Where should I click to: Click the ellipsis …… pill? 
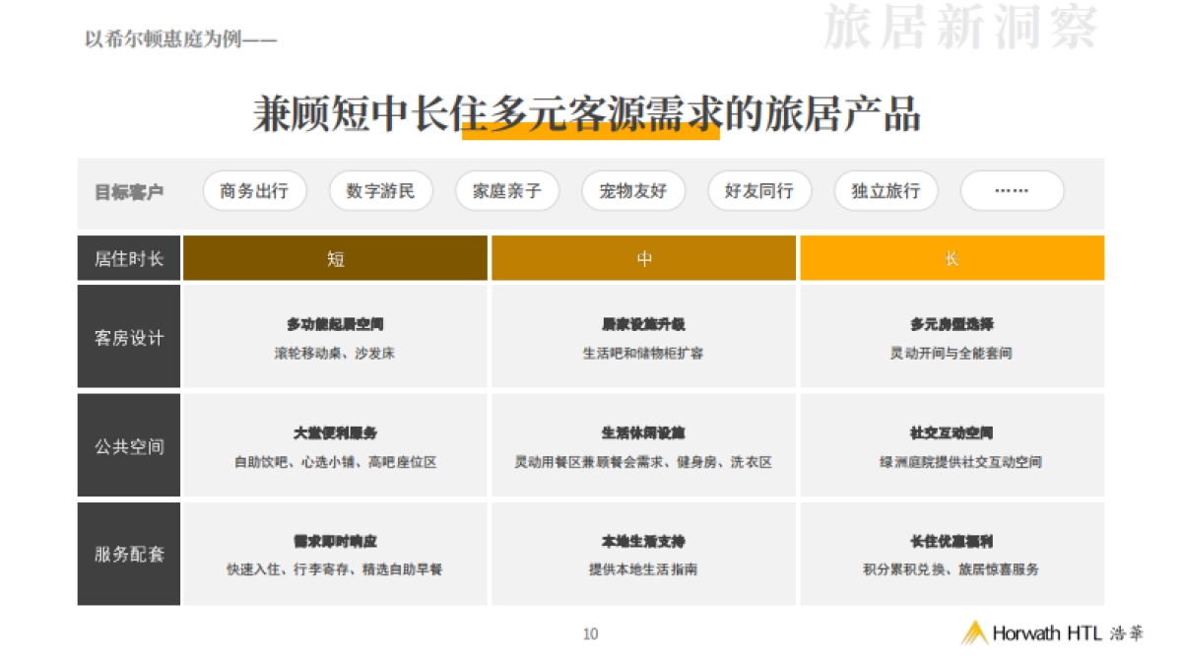pyautogui.click(x=1012, y=191)
